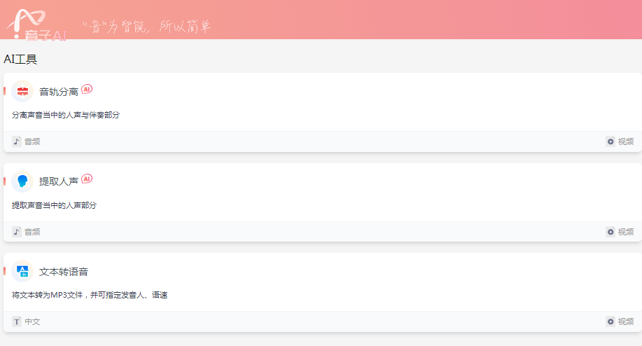The width and height of the screenshot is (642, 346).
Task: Click the header slogan text
Action: (x=146, y=27)
